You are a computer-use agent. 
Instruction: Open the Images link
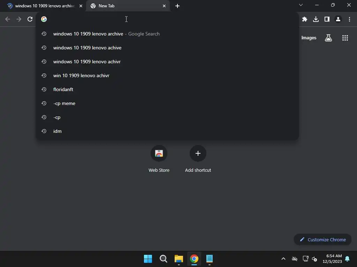tap(309, 38)
